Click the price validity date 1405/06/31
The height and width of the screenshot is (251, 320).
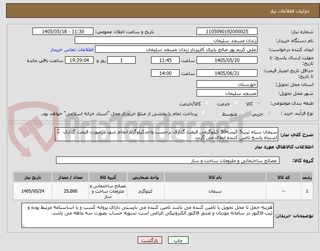tap(227, 73)
